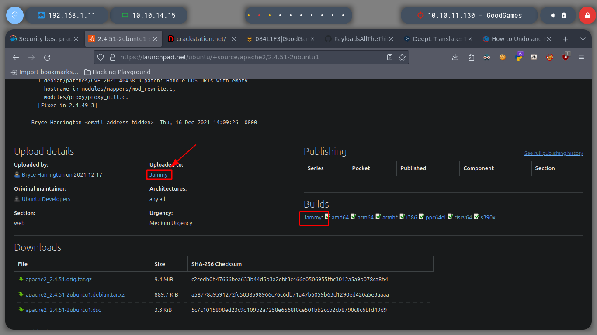
Task: Click the Python-logo extension icon with badge 6
Action: pos(518,57)
